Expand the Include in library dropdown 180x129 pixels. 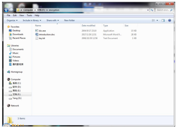[32, 20]
